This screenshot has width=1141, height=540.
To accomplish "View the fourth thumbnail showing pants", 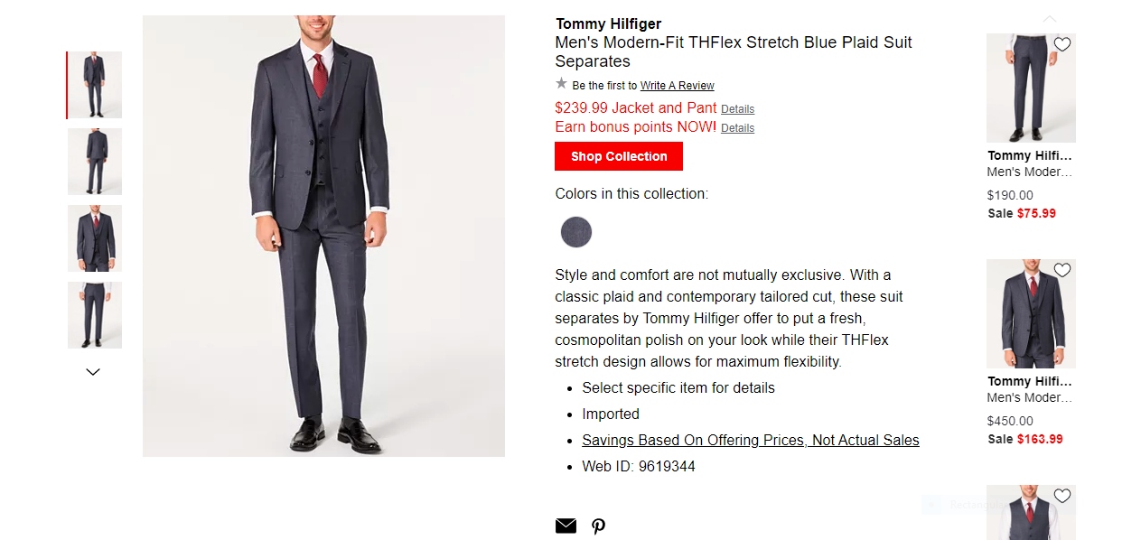I will point(95,315).
